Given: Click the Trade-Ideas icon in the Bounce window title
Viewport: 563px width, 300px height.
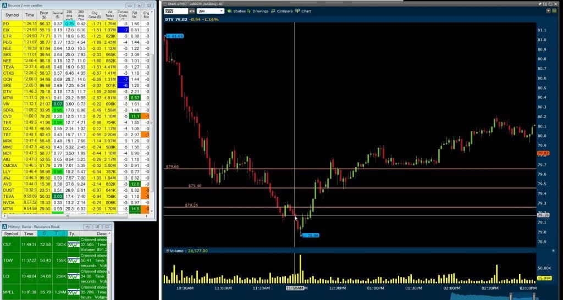Looking at the screenshot, I should [x=4, y=5].
